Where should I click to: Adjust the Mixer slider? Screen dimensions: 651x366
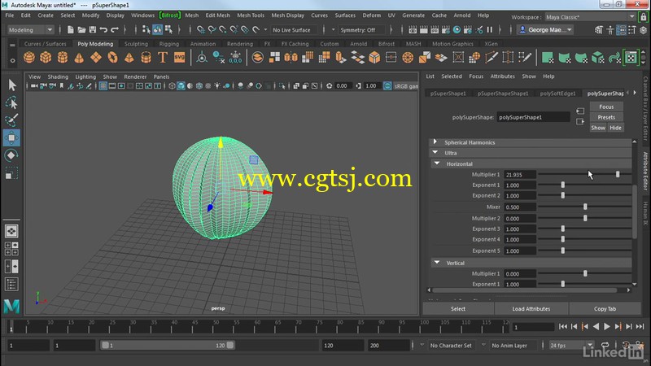pyautogui.click(x=584, y=207)
